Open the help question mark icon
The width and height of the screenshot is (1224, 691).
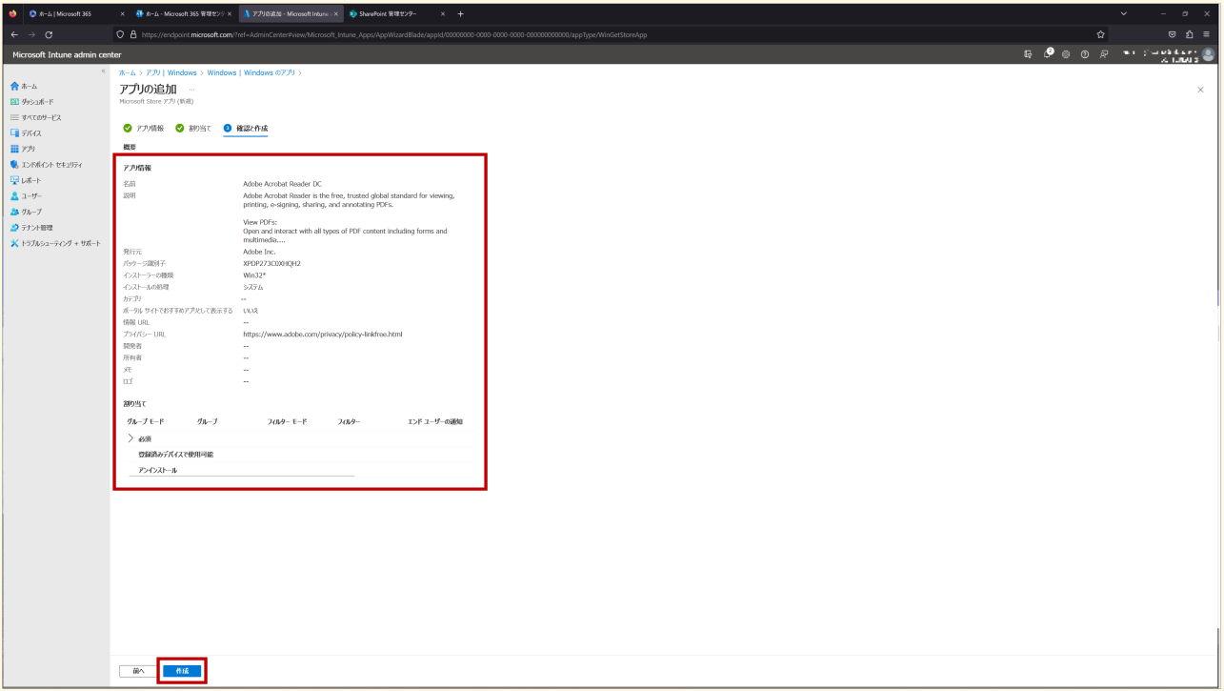1085,54
